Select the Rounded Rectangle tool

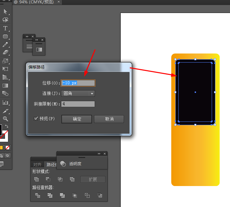(x=5, y=36)
